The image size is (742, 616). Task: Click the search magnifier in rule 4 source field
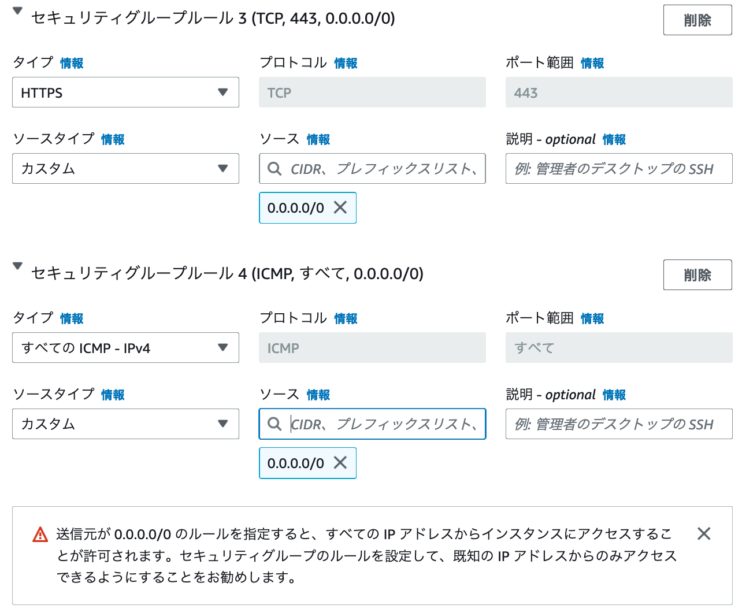(x=274, y=424)
